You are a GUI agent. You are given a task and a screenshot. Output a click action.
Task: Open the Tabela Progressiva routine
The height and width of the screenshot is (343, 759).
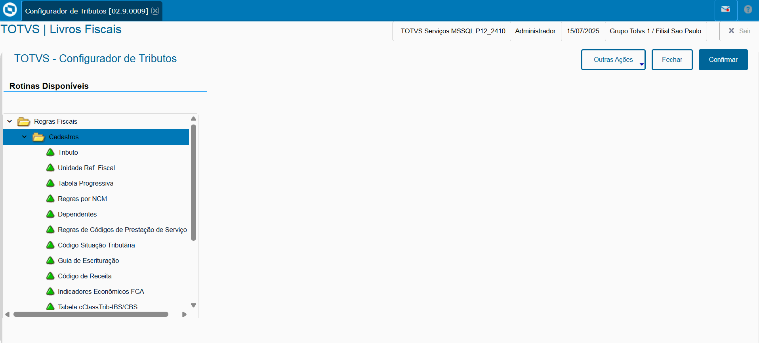point(86,183)
